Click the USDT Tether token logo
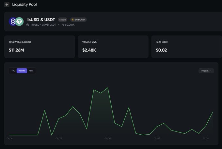Screen dimensions: 222x149 pos(19,21)
